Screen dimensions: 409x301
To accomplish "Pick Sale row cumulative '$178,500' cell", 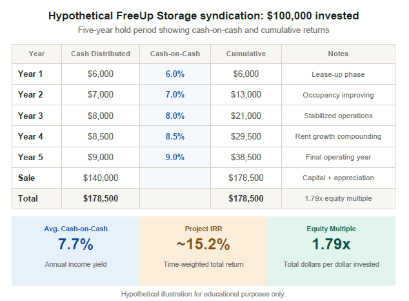I will [x=246, y=178].
